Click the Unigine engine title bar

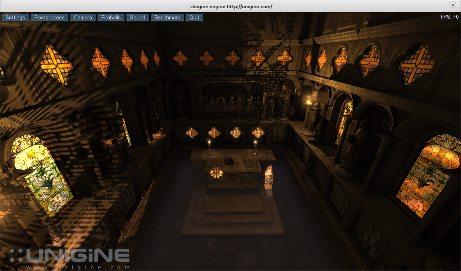tap(230, 6)
